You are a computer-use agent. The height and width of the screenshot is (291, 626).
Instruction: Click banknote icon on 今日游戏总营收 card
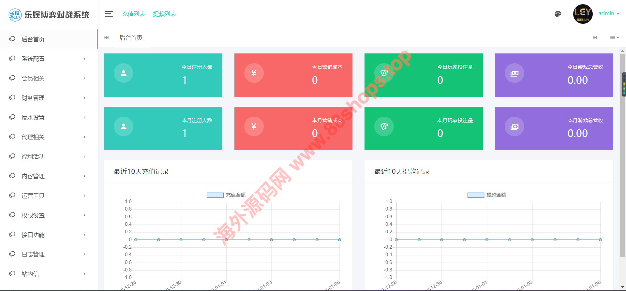514,73
